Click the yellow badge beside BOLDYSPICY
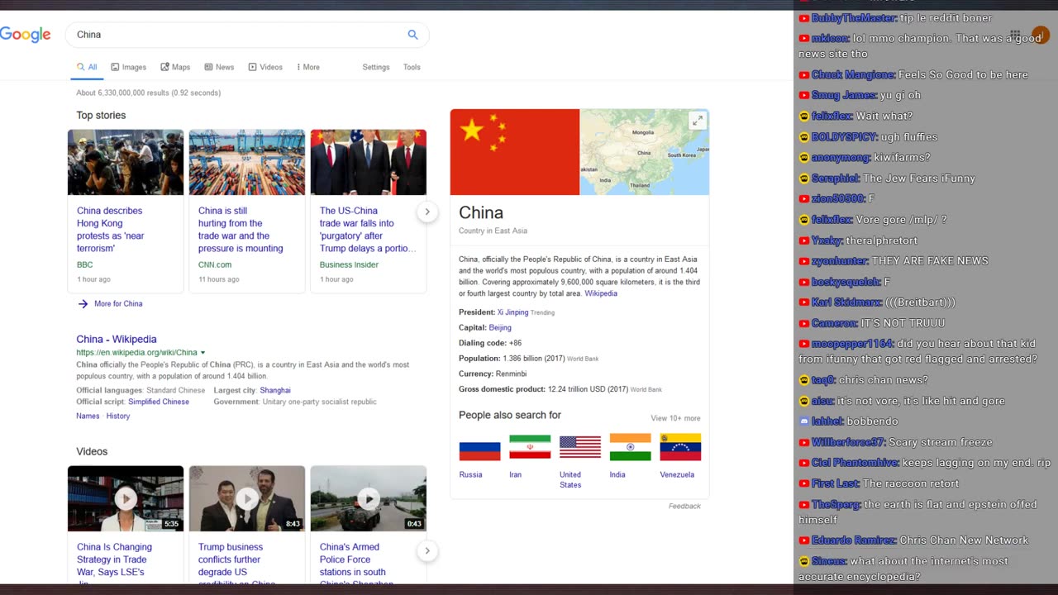The image size is (1058, 595). click(x=804, y=137)
